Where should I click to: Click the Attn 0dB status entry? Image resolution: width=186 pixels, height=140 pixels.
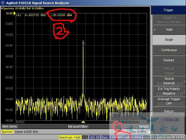(x=124, y=137)
